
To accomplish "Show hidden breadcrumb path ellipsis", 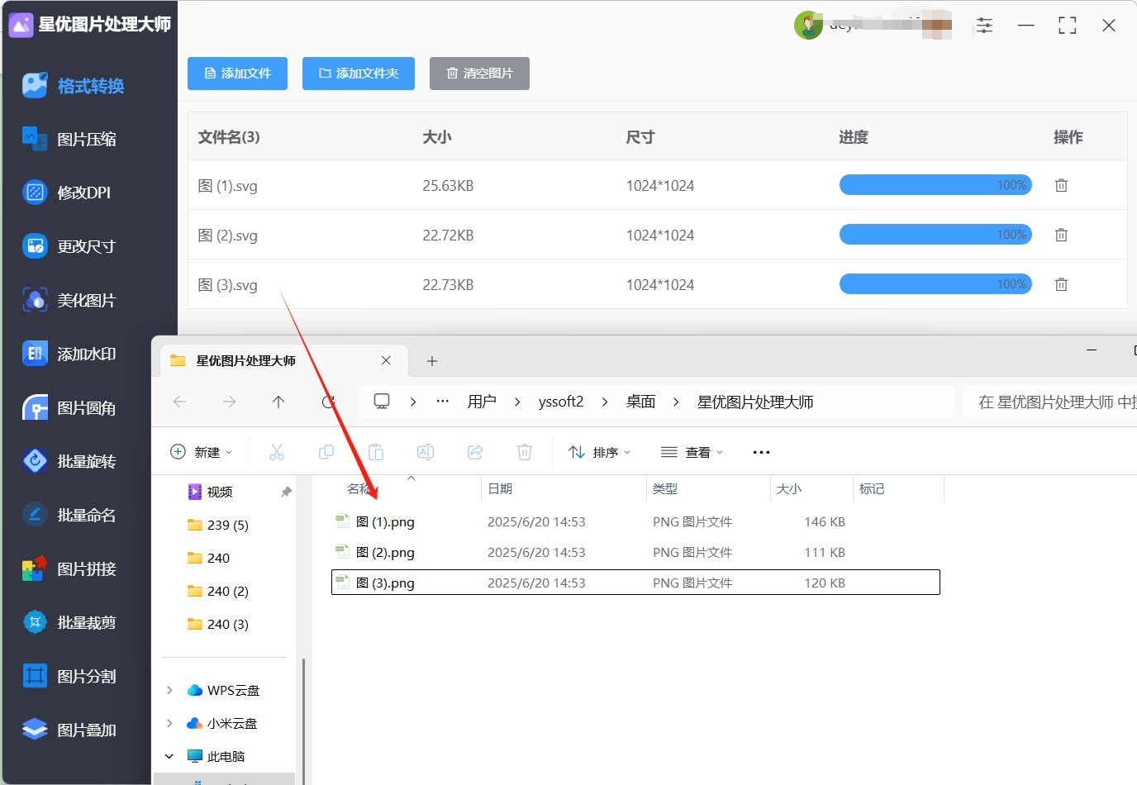I will click(x=443, y=402).
